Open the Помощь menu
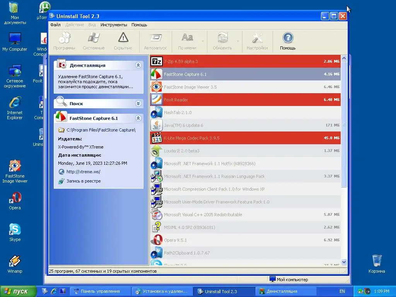Viewport: 396px width, 297px height. pyautogui.click(x=139, y=25)
